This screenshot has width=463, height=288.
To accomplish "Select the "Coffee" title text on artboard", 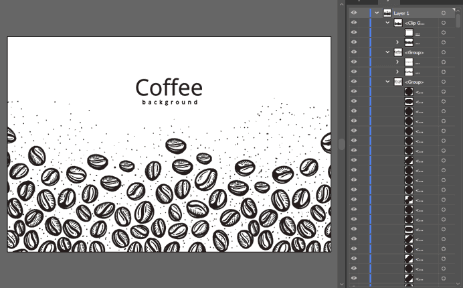I will (x=169, y=88).
